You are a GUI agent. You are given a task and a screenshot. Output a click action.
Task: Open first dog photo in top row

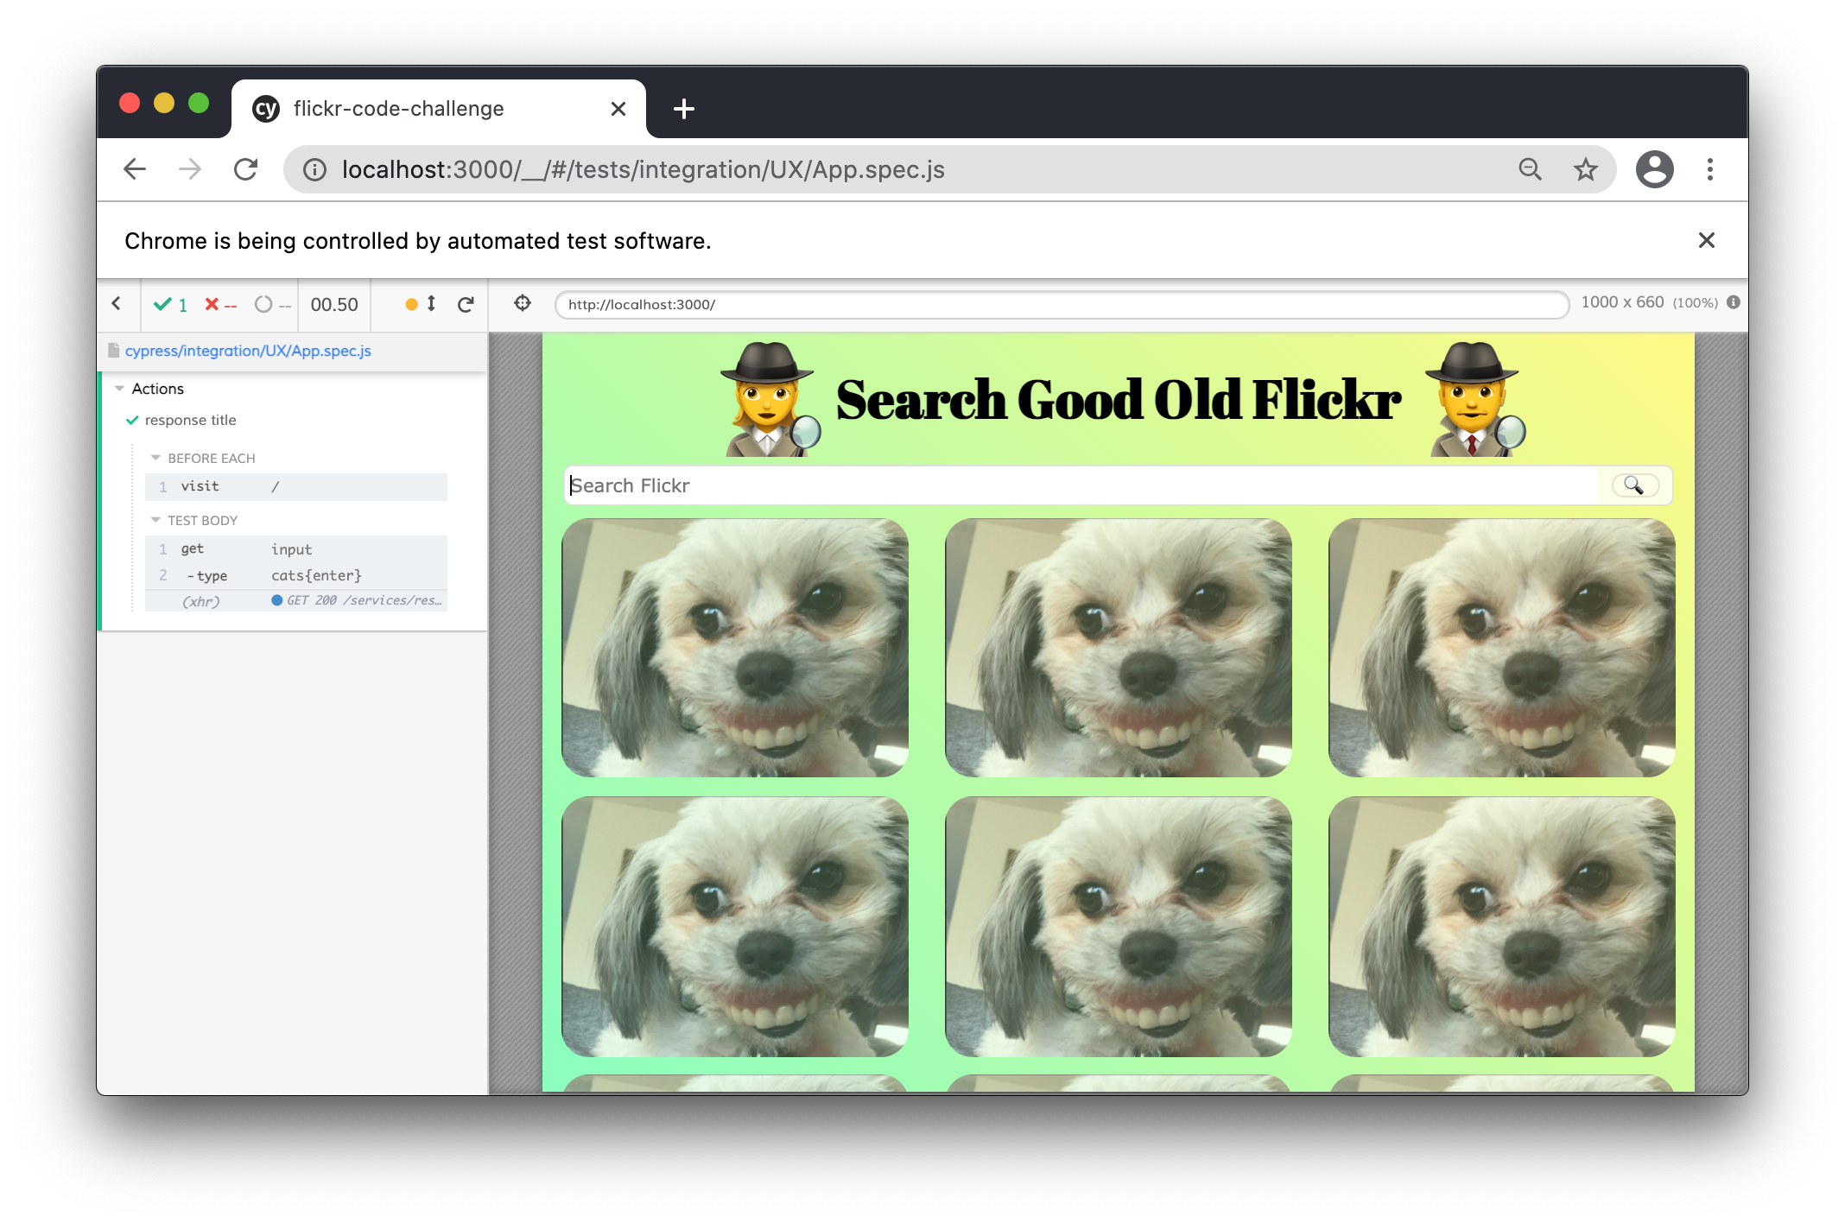tap(735, 648)
